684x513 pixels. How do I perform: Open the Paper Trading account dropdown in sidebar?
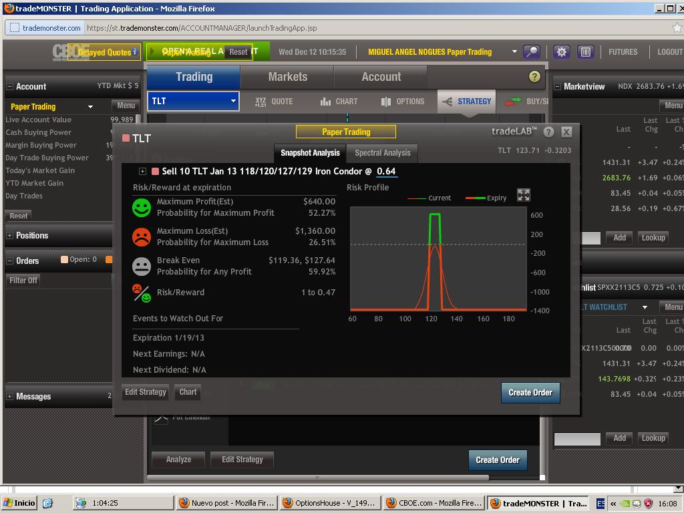click(90, 106)
